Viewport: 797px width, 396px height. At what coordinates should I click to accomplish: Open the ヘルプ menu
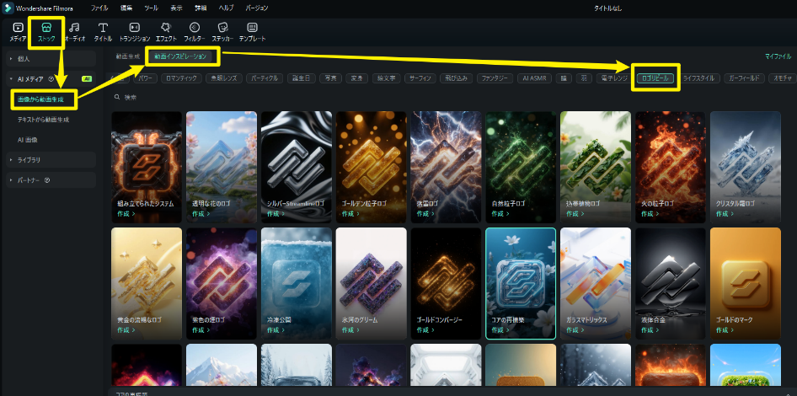tap(226, 8)
